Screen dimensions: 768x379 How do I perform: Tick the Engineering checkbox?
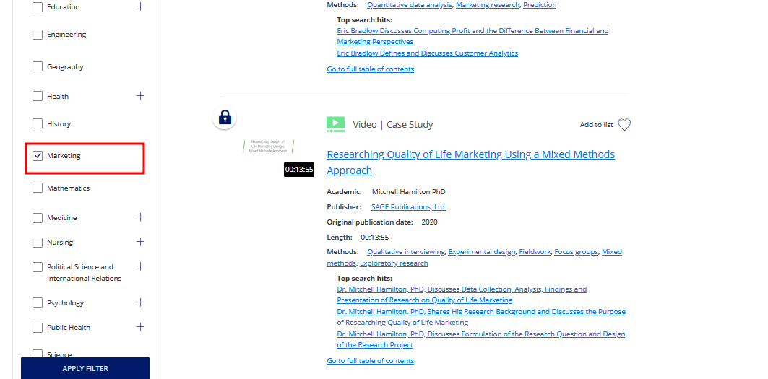pyautogui.click(x=38, y=35)
